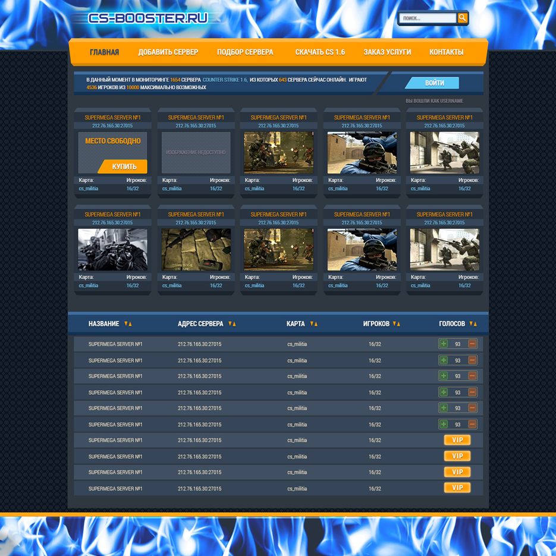Upvote with green plus in second table row

pyautogui.click(x=443, y=360)
